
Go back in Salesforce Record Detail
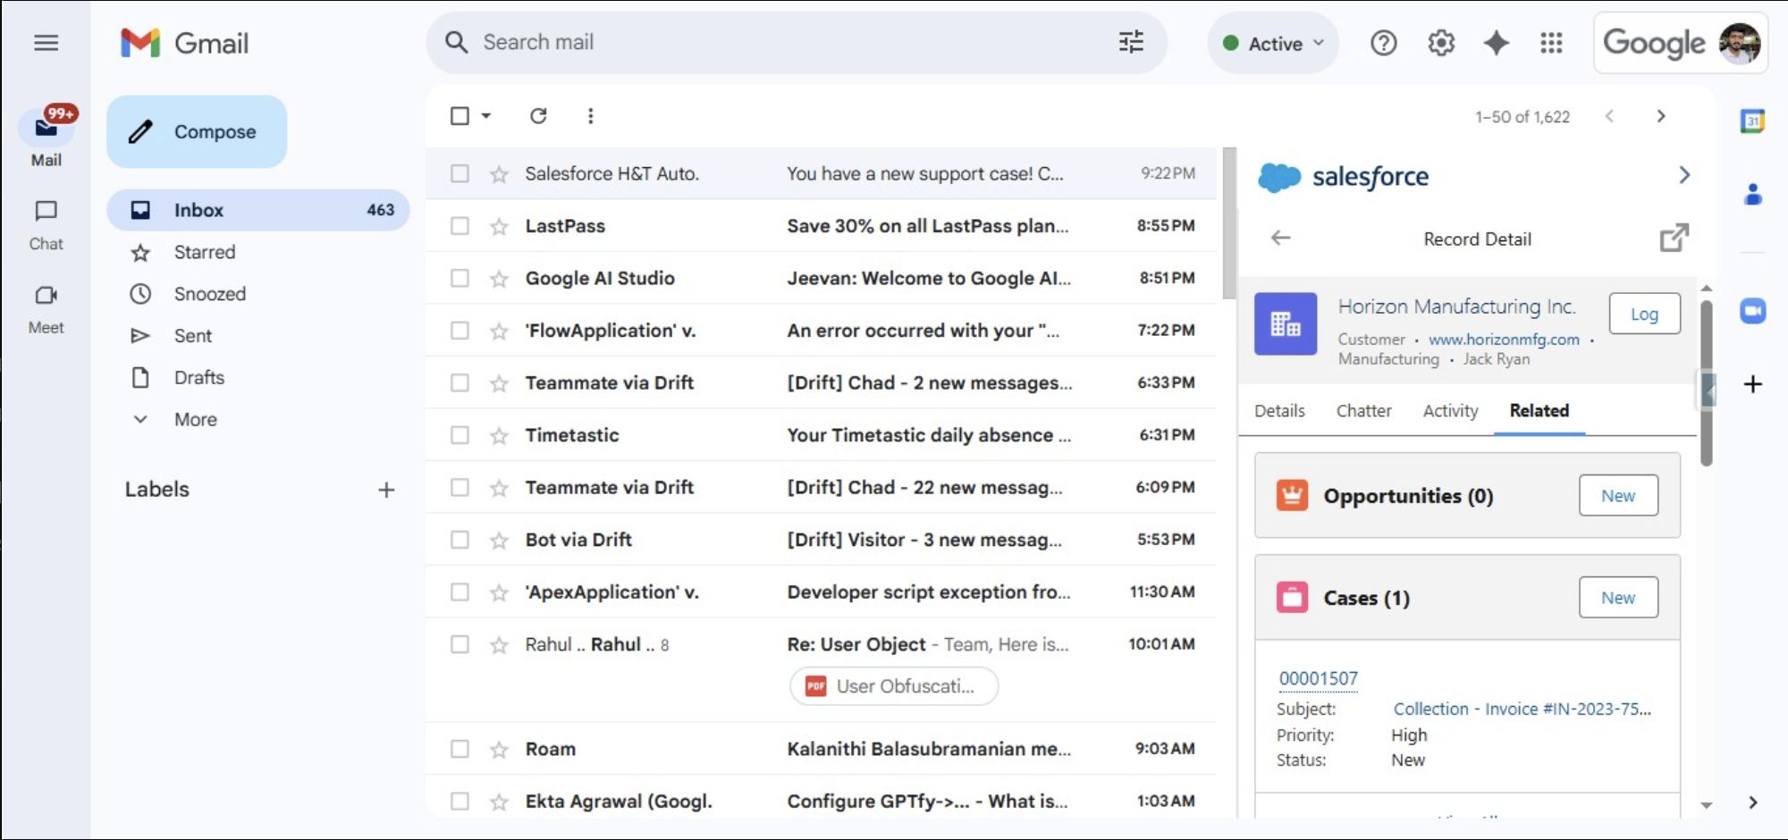click(x=1281, y=238)
